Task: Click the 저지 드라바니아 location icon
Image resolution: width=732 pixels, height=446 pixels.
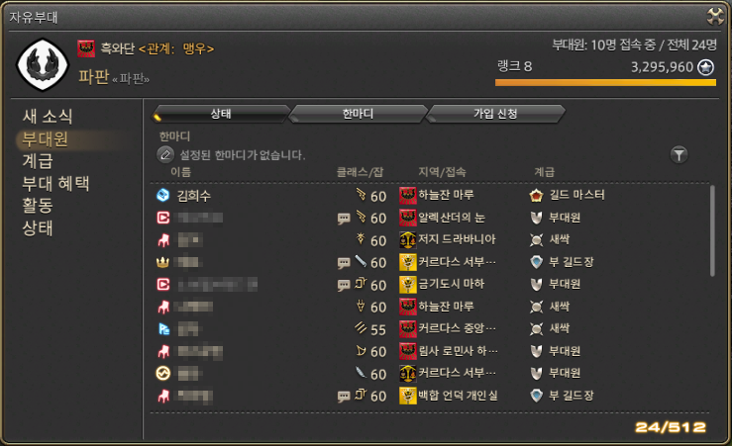Action: tap(407, 240)
